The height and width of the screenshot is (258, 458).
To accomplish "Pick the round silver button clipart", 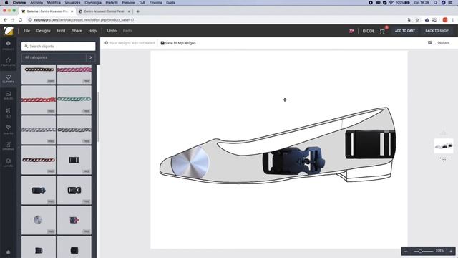I will pyautogui.click(x=39, y=220).
